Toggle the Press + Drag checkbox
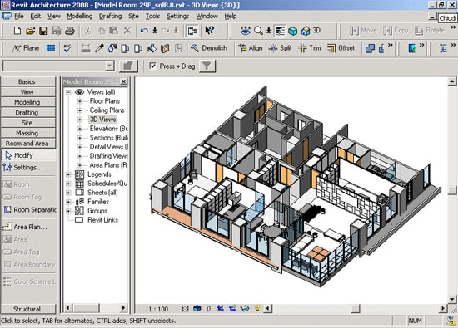This screenshot has width=458, height=328. pyautogui.click(x=152, y=66)
